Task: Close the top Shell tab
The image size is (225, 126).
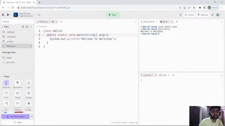Action: [172, 22]
